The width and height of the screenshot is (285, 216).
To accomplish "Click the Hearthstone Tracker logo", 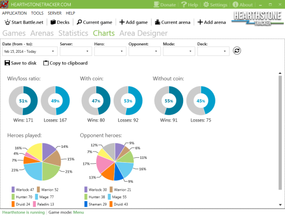I will pos(258,18).
